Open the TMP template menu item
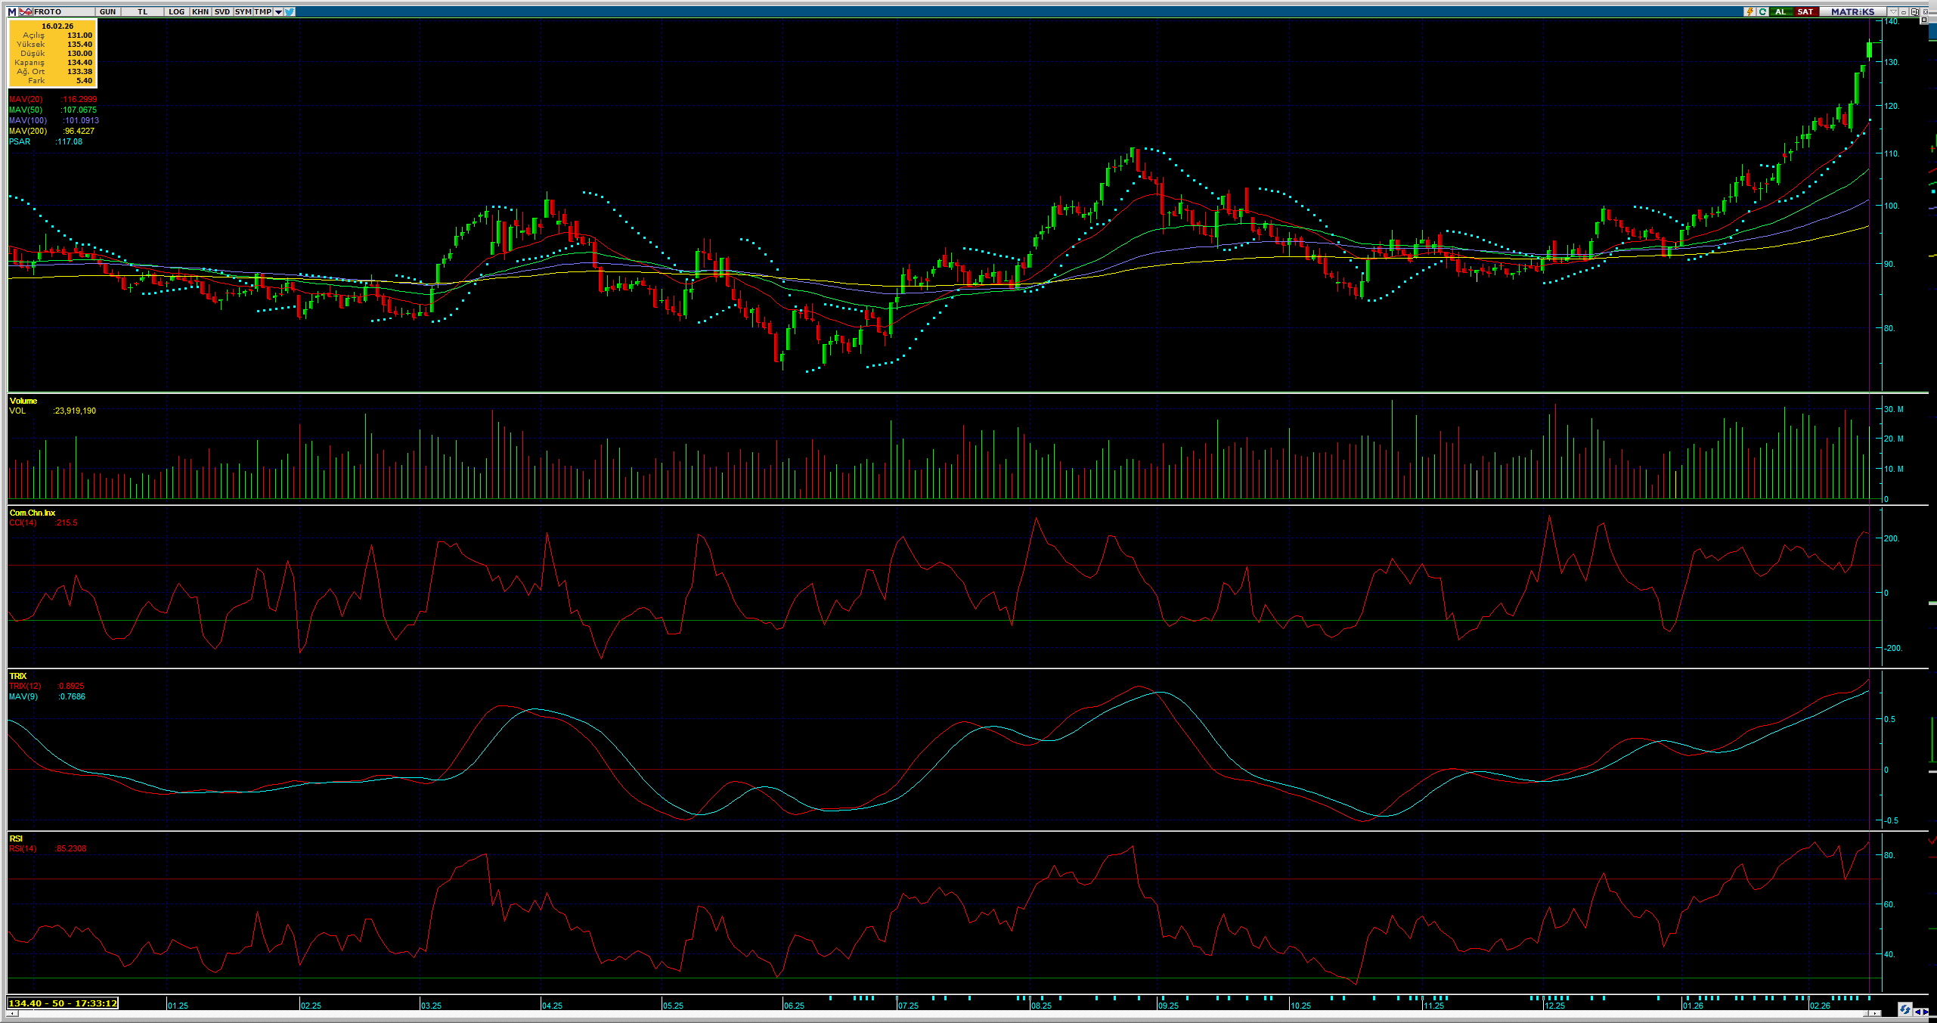The height and width of the screenshot is (1023, 1937). pyautogui.click(x=262, y=12)
